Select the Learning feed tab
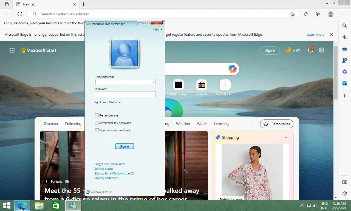Image resolution: width=351 pixels, height=211 pixels. [x=221, y=124]
